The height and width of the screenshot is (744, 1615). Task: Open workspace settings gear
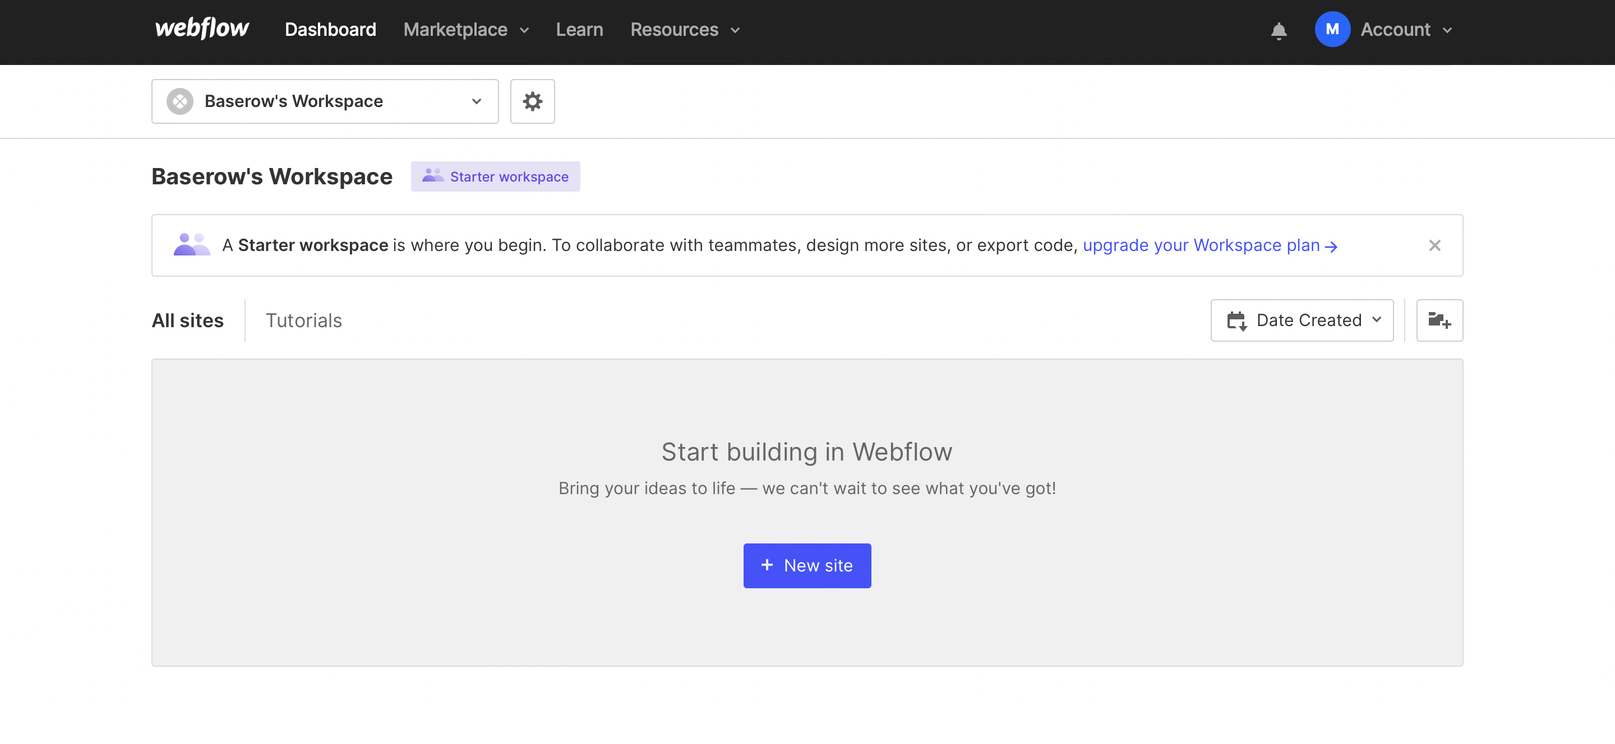[x=532, y=101]
